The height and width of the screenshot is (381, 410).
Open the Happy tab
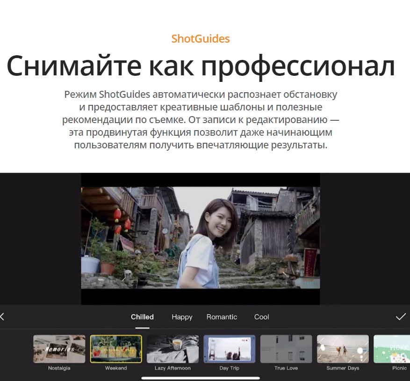(182, 317)
